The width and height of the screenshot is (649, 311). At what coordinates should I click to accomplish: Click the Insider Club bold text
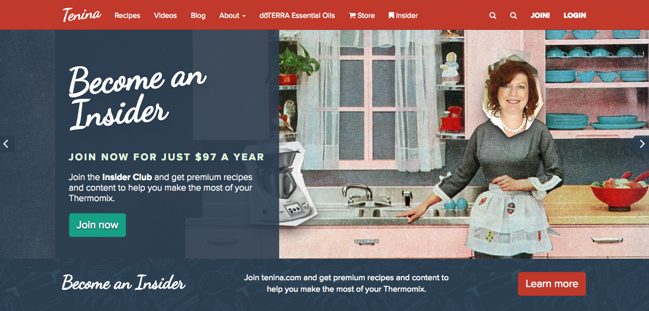pos(127,177)
